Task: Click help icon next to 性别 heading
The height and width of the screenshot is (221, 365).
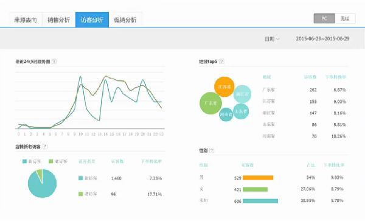Action: (x=212, y=150)
